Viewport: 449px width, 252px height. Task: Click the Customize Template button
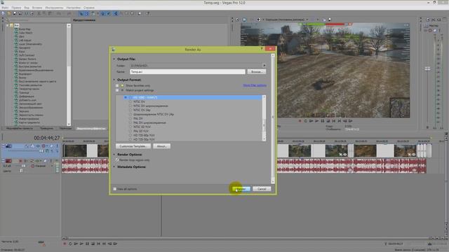[133, 146]
